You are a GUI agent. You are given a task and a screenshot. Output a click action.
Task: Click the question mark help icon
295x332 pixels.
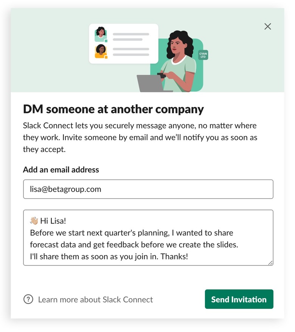[x=28, y=299]
